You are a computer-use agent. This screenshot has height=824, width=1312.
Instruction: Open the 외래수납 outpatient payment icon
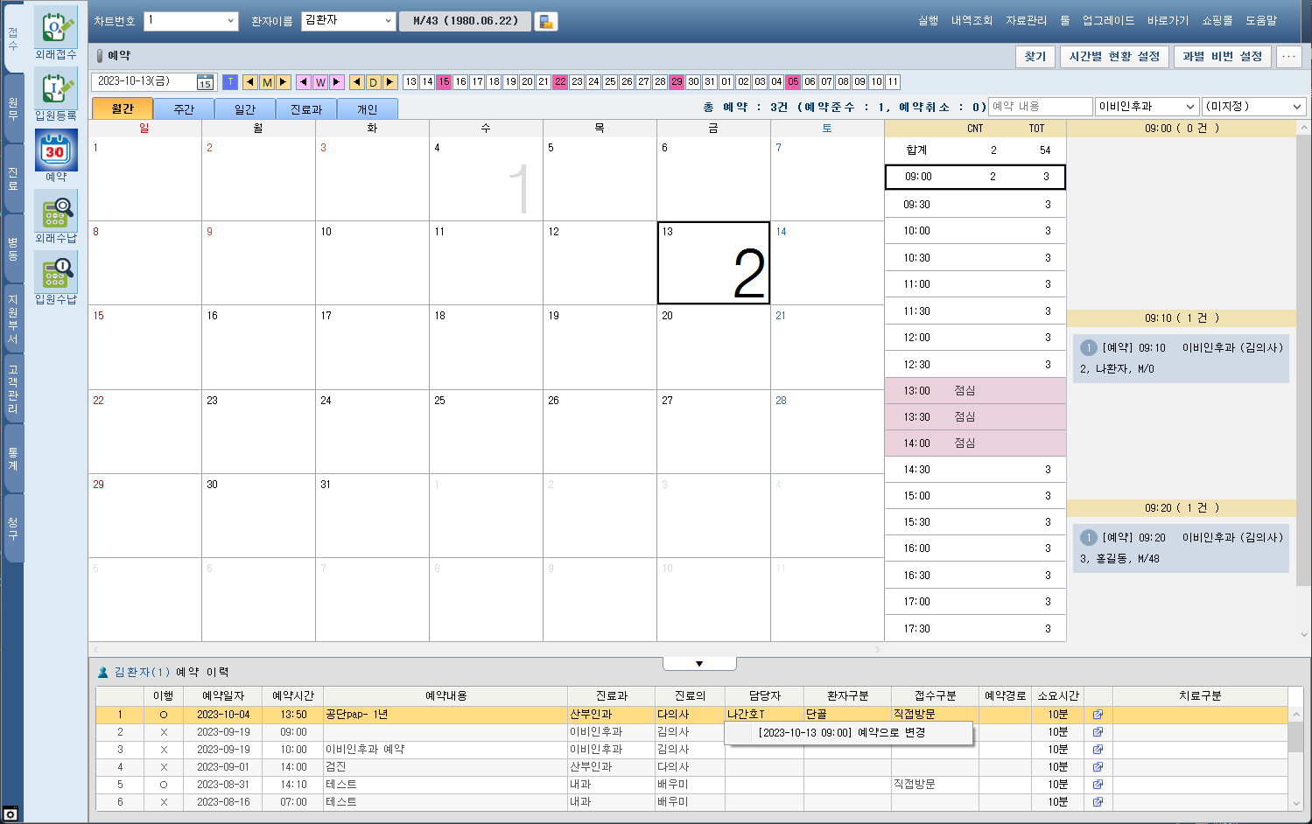point(55,213)
